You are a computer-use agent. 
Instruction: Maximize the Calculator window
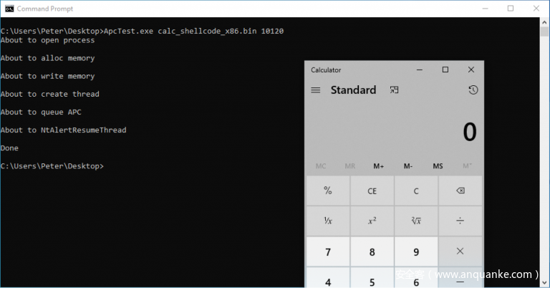445,69
